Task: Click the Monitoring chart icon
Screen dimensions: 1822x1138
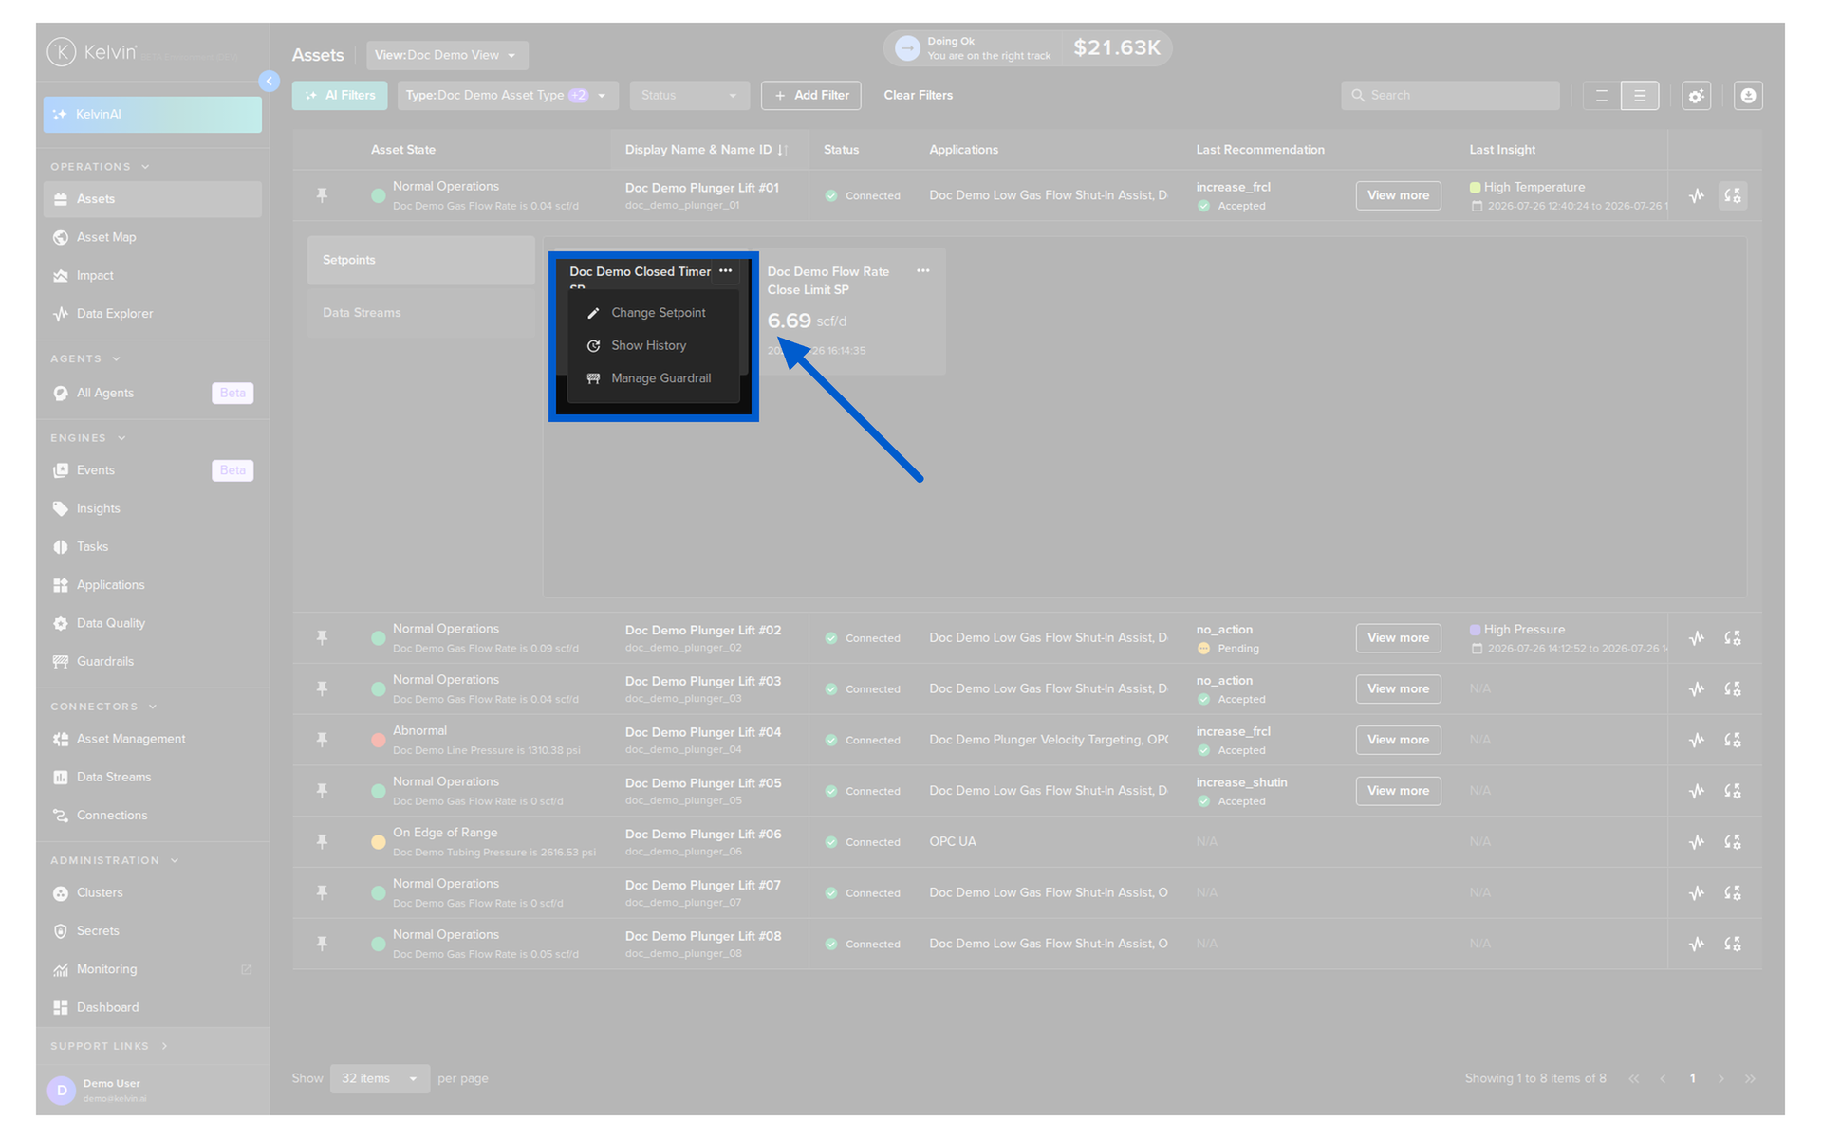Action: 61,969
